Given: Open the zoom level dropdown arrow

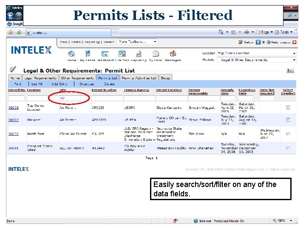Looking at the screenshot, I should 291,221.
